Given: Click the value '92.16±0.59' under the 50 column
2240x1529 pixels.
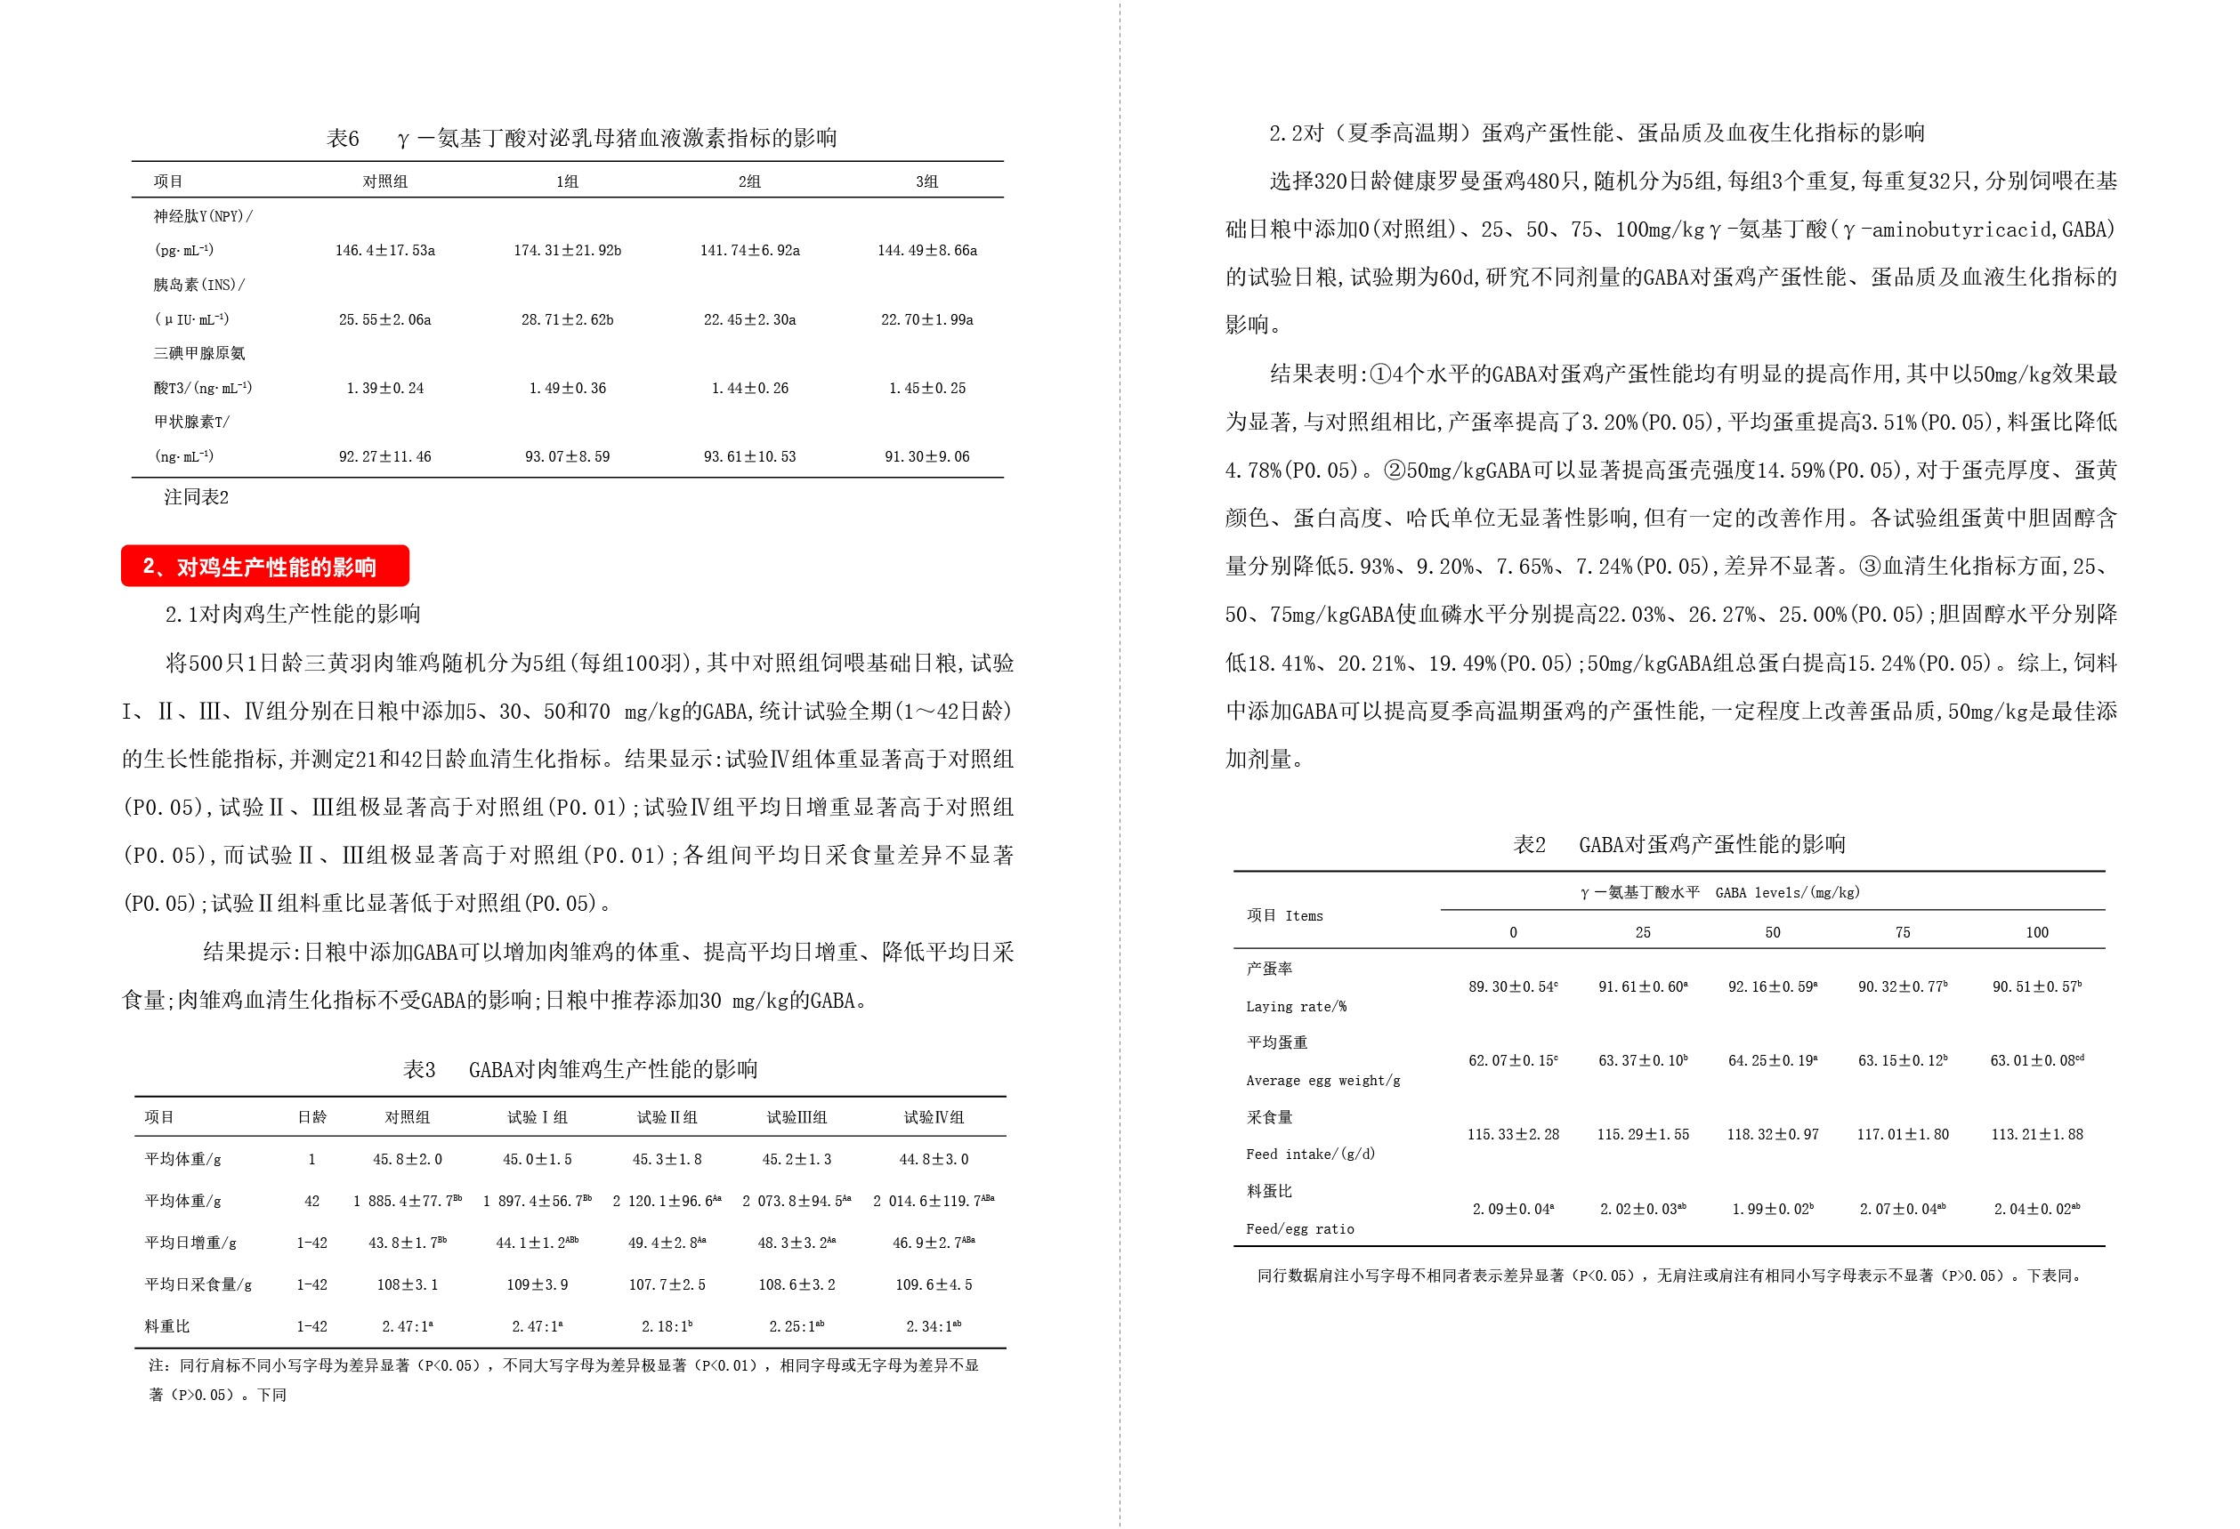Looking at the screenshot, I should (1773, 986).
